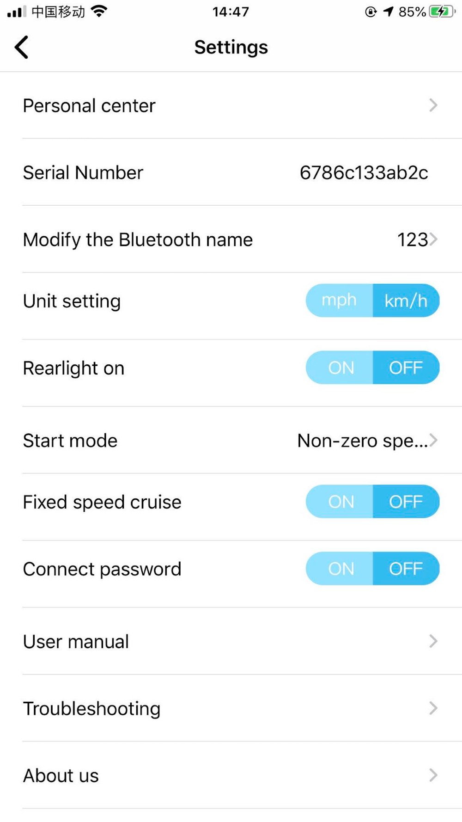Tap the Wi-Fi status icon
This screenshot has height=822, width=462.
point(99,11)
